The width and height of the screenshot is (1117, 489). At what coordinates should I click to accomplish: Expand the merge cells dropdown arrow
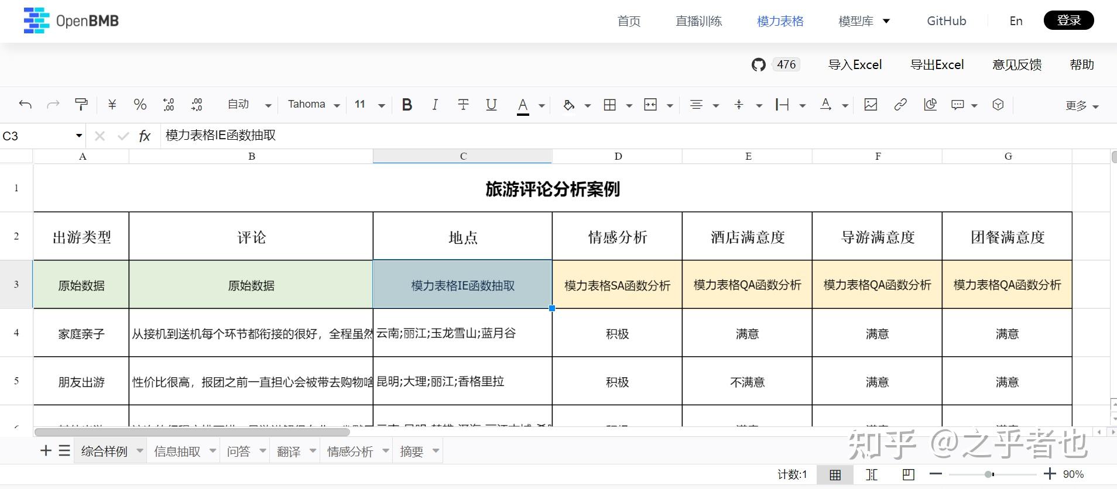(670, 106)
